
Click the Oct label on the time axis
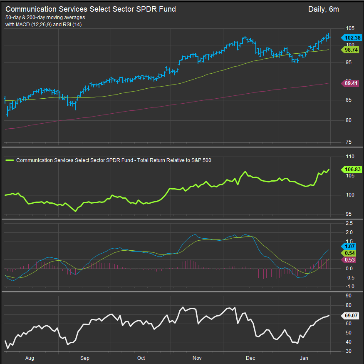coord(141,358)
